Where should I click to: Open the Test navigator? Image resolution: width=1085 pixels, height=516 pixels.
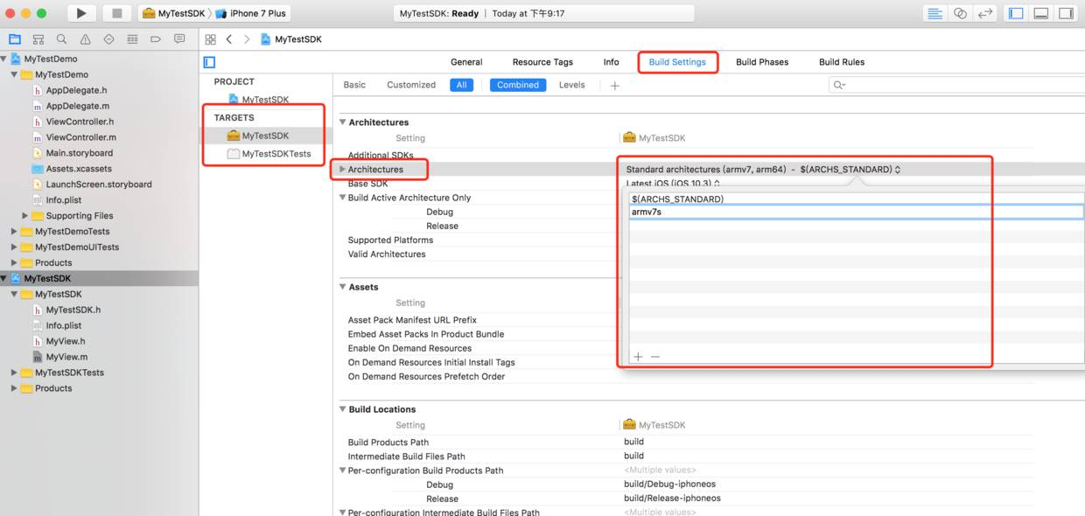[108, 39]
